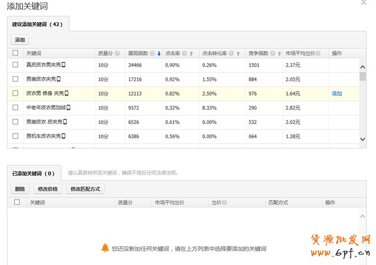The image size is (376, 265).
Task: Click mobile icon next to 真皮皮衣男夹克
Action: 64,65
